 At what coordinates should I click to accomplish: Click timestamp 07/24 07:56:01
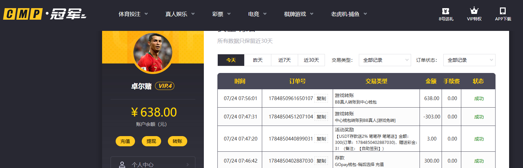[240, 98]
